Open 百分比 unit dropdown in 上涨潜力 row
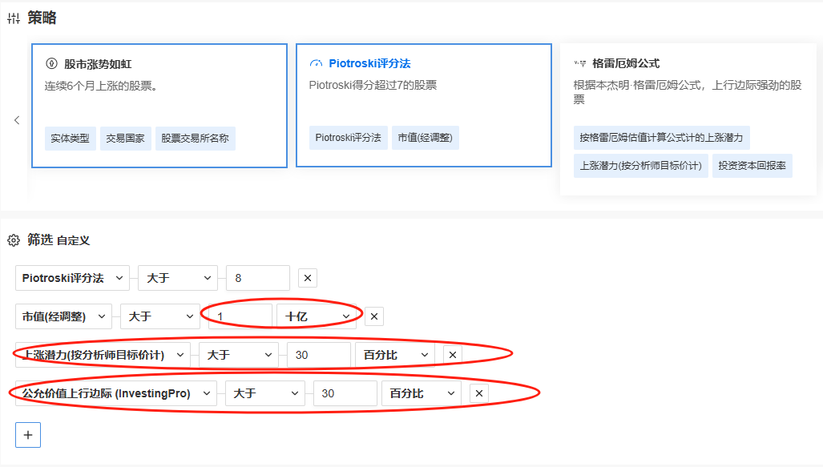This screenshot has width=823, height=467. pyautogui.click(x=395, y=355)
